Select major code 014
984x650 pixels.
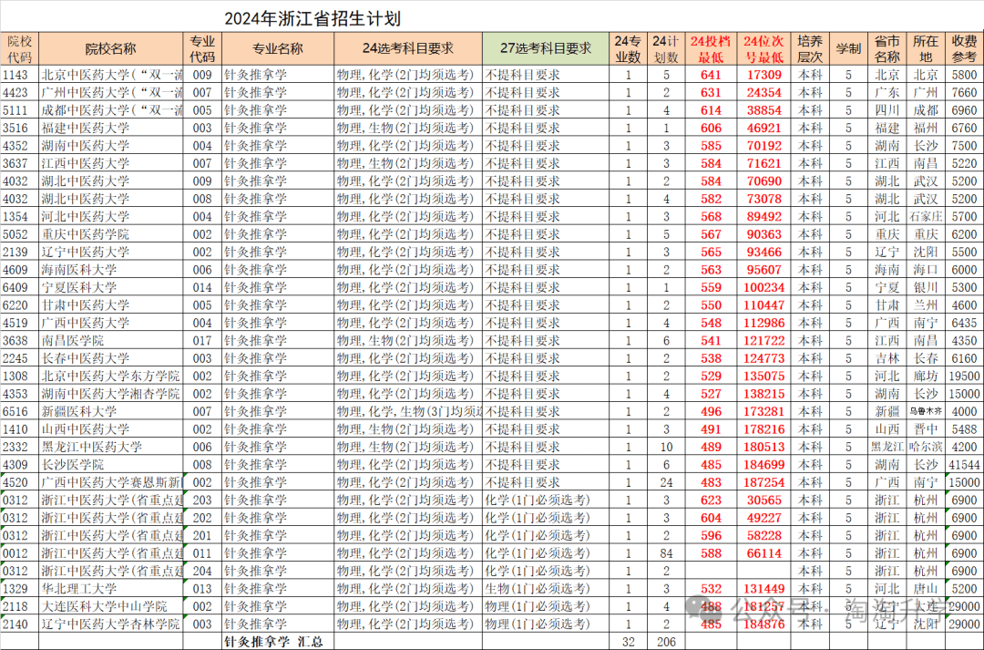click(202, 287)
